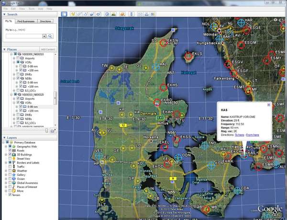Close the KAS info balloon
The width and height of the screenshot is (287, 220).
click(269, 104)
